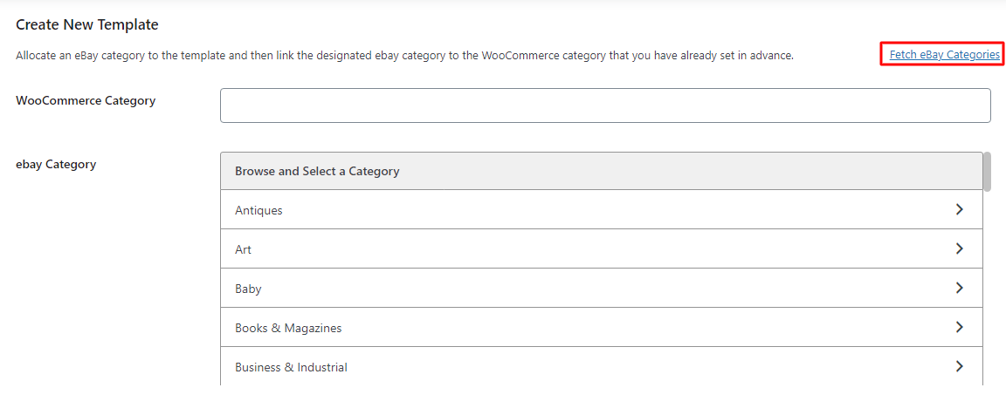Open Baby subcategories via its chevron
The image size is (1006, 415).
(x=959, y=288)
